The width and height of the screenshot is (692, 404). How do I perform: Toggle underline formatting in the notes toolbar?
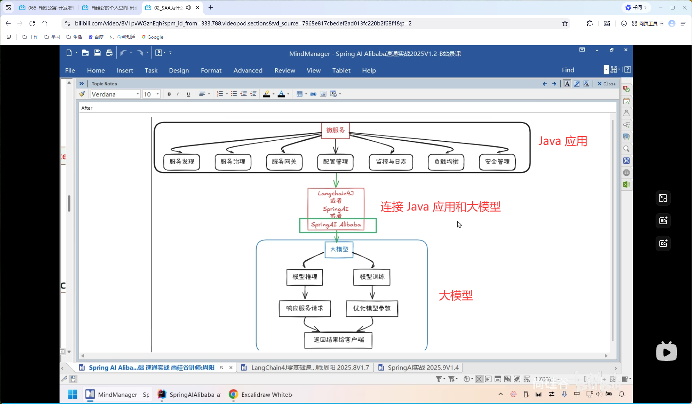[188, 94]
